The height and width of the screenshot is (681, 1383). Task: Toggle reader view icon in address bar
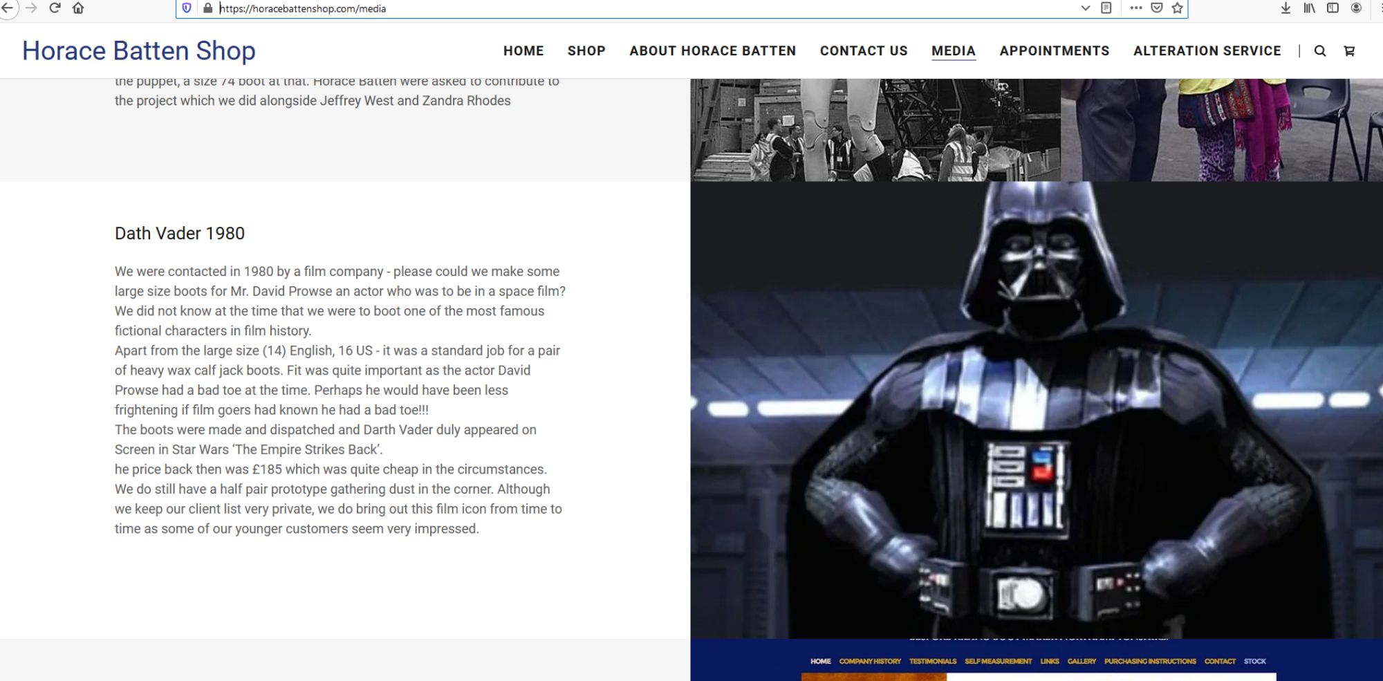[x=1106, y=8]
